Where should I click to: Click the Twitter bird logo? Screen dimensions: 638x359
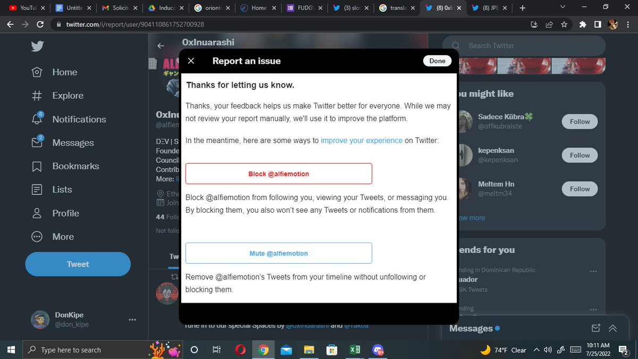coord(37,46)
